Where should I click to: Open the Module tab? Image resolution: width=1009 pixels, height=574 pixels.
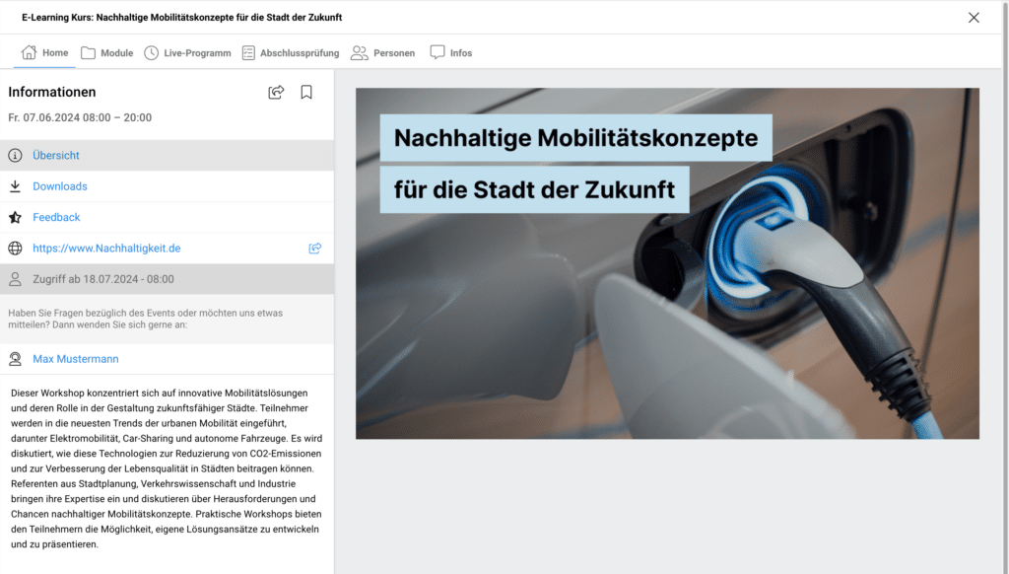coord(106,53)
